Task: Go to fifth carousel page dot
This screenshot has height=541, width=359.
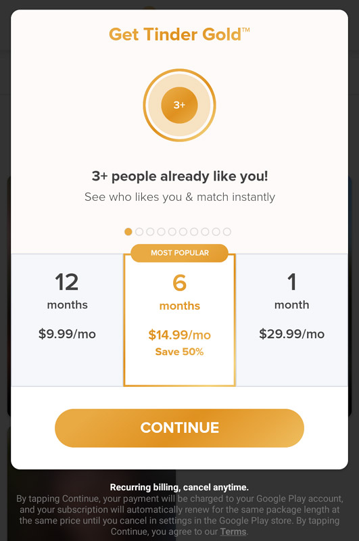Action: (x=172, y=231)
